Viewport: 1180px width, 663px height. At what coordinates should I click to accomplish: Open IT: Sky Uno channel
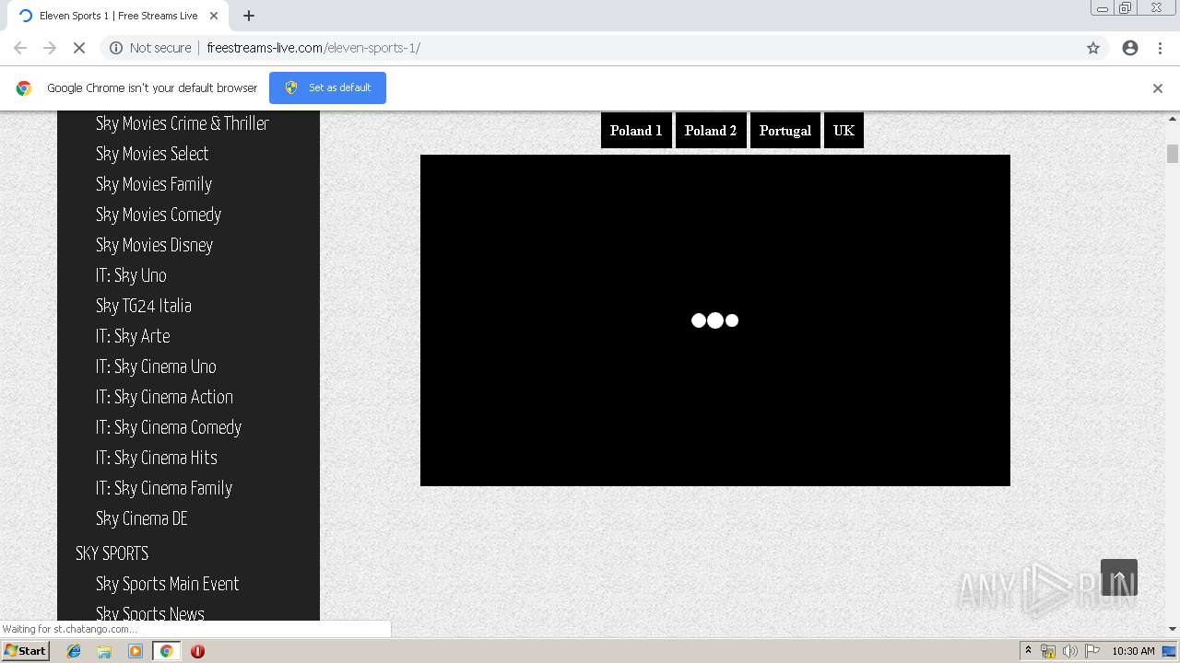click(x=131, y=275)
